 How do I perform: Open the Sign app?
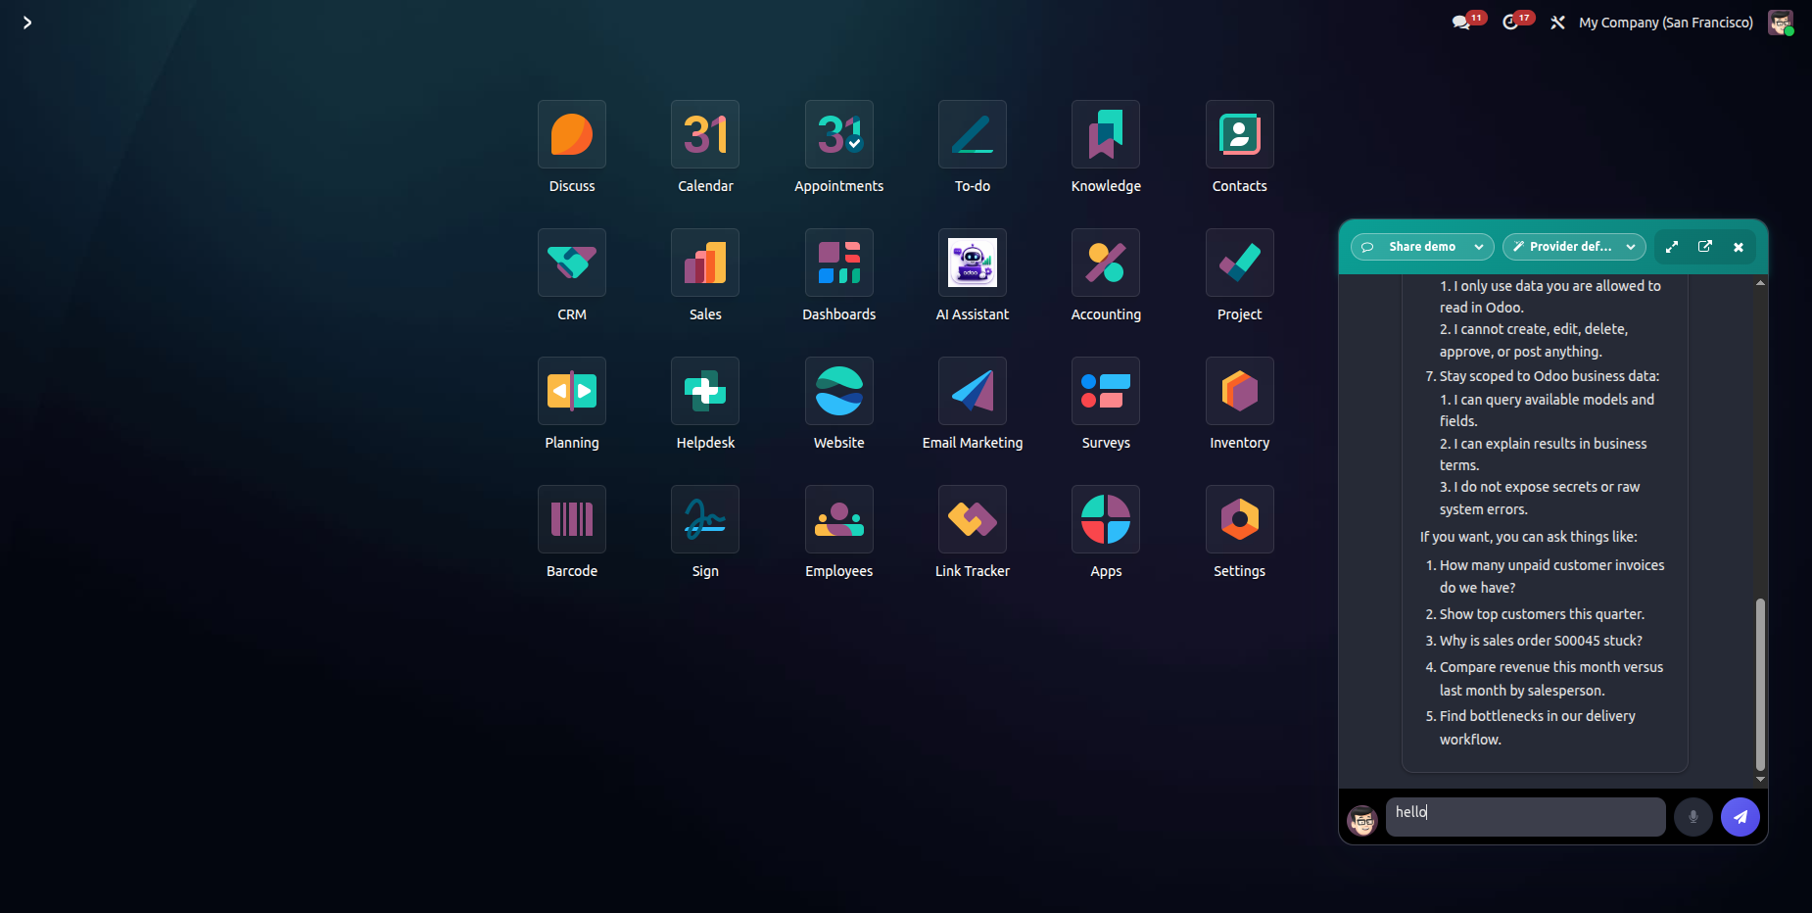[x=705, y=519]
